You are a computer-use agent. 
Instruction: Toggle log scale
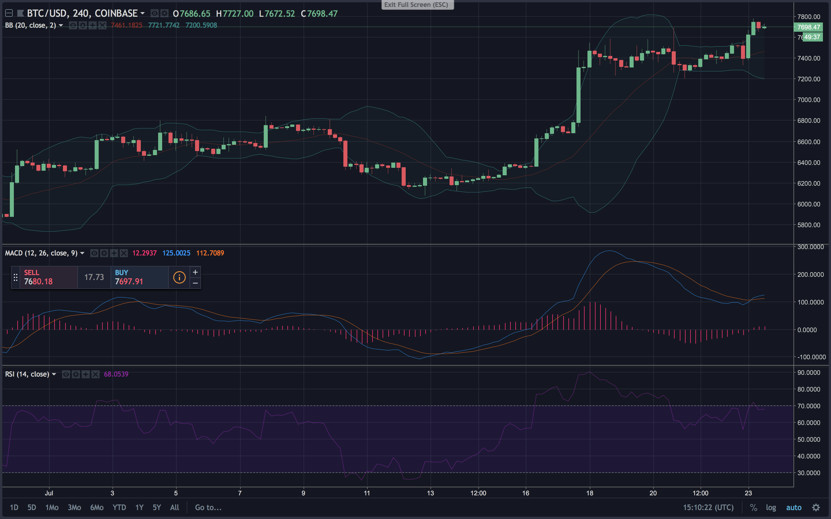771,507
